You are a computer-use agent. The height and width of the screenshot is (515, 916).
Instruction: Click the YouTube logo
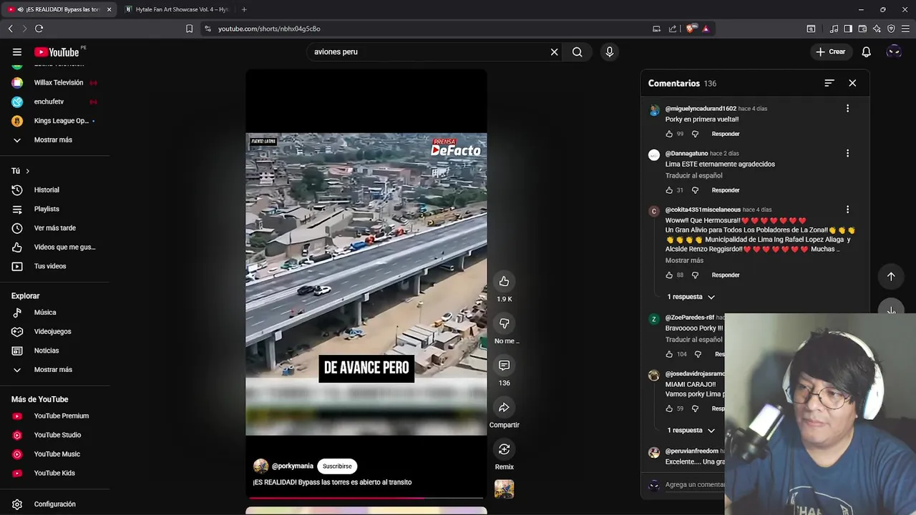[x=57, y=51]
